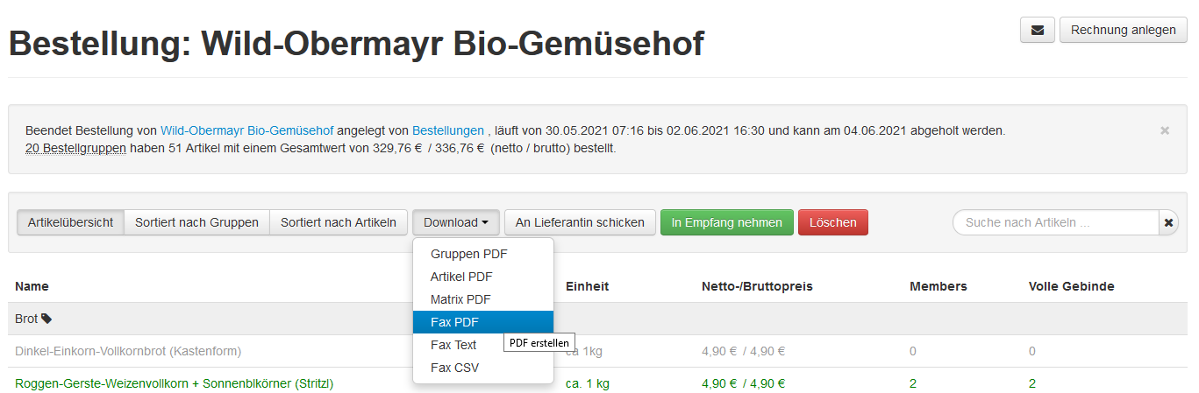Switch to Sortiert nach Artikeln view
Screen dimensions: 1199x393
(339, 222)
